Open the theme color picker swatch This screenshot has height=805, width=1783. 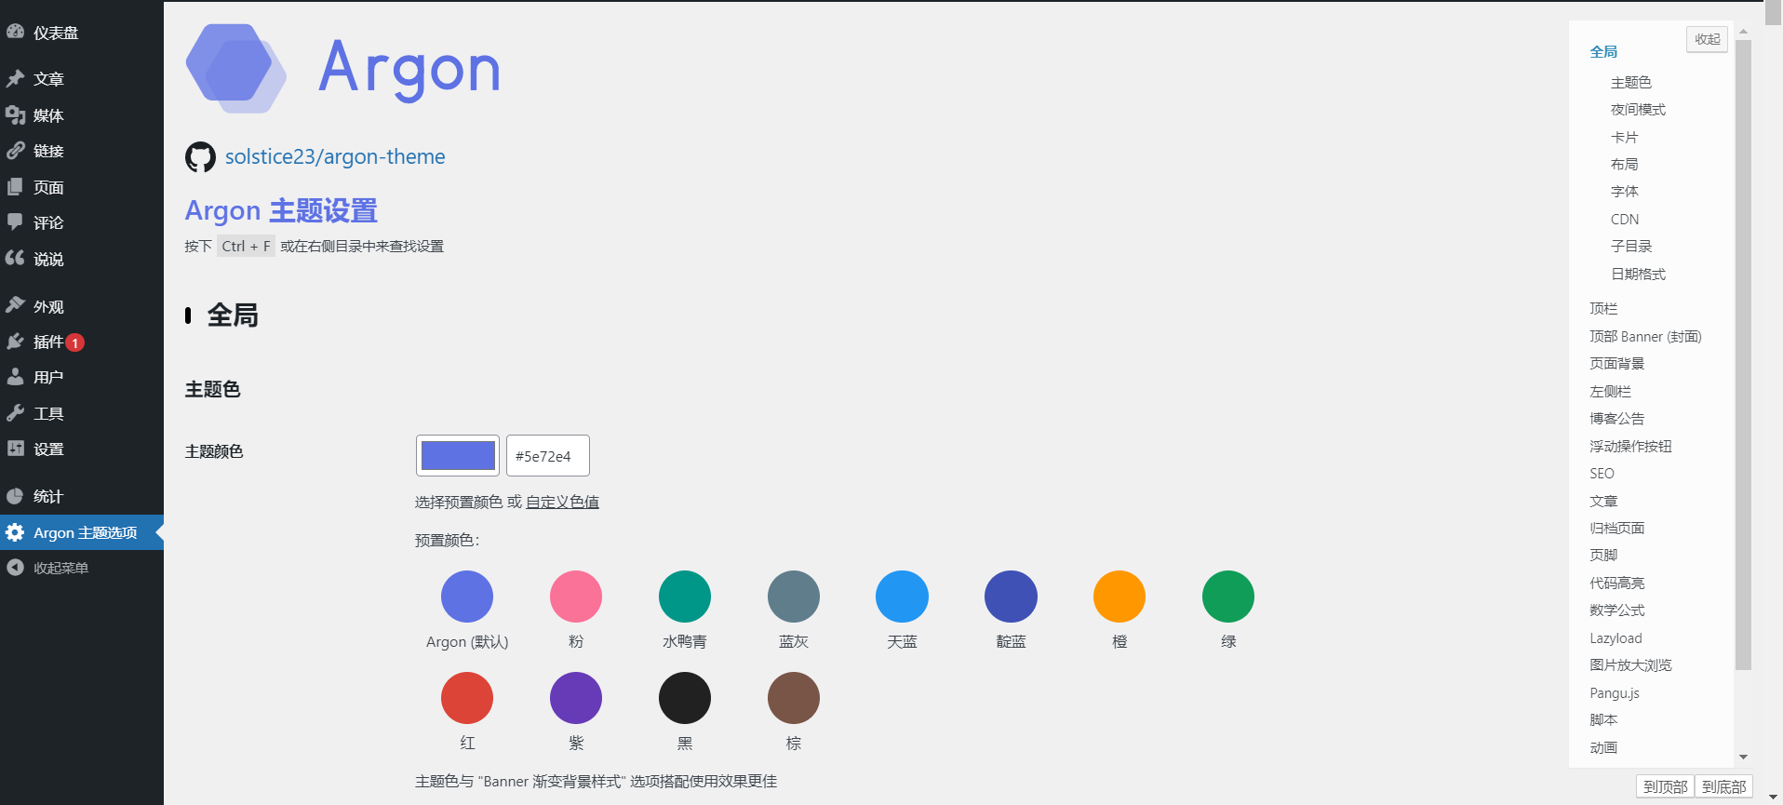(x=458, y=455)
